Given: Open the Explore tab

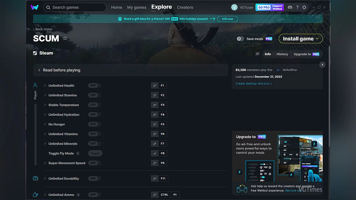Looking at the screenshot, I should [x=161, y=7].
